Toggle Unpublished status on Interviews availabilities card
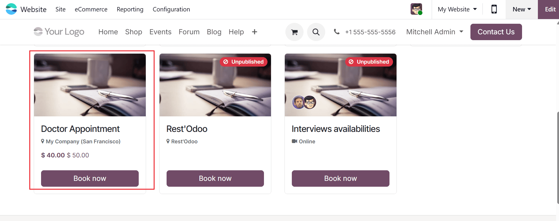Screen dimensions: 559x221 (369, 62)
